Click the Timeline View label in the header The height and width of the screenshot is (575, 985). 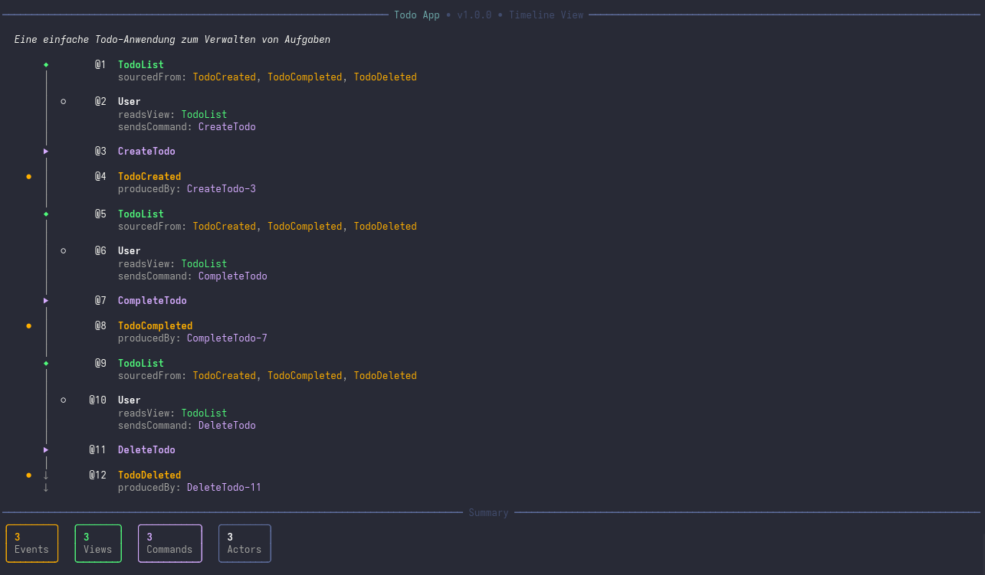tap(547, 15)
